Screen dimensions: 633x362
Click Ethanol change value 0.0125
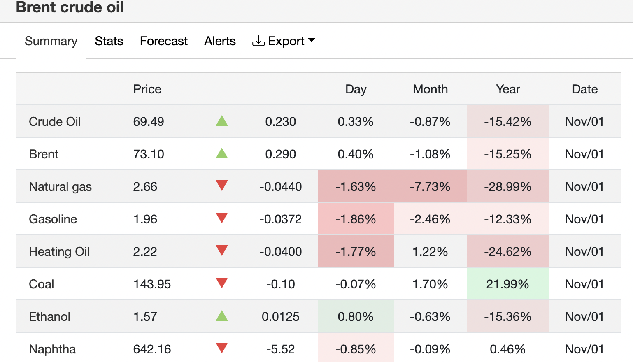(x=281, y=317)
